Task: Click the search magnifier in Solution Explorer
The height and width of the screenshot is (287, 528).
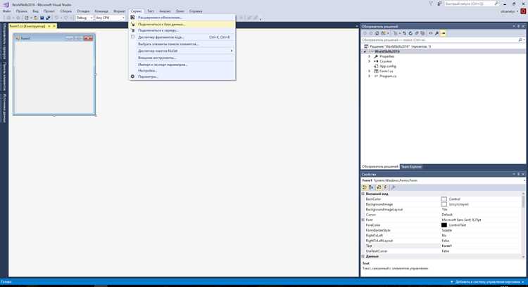Action: click(520, 40)
